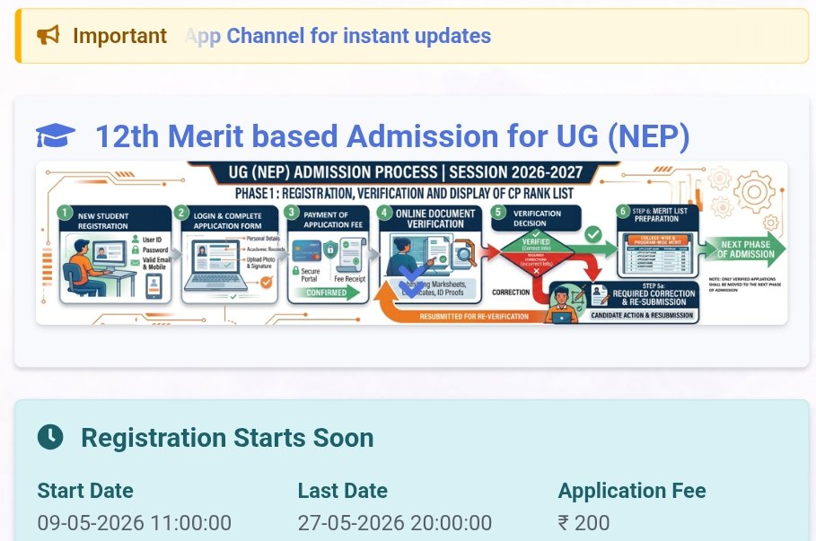Click the Start Date value 09-05-2026
The width and height of the screenshot is (816, 541).
coord(135,523)
